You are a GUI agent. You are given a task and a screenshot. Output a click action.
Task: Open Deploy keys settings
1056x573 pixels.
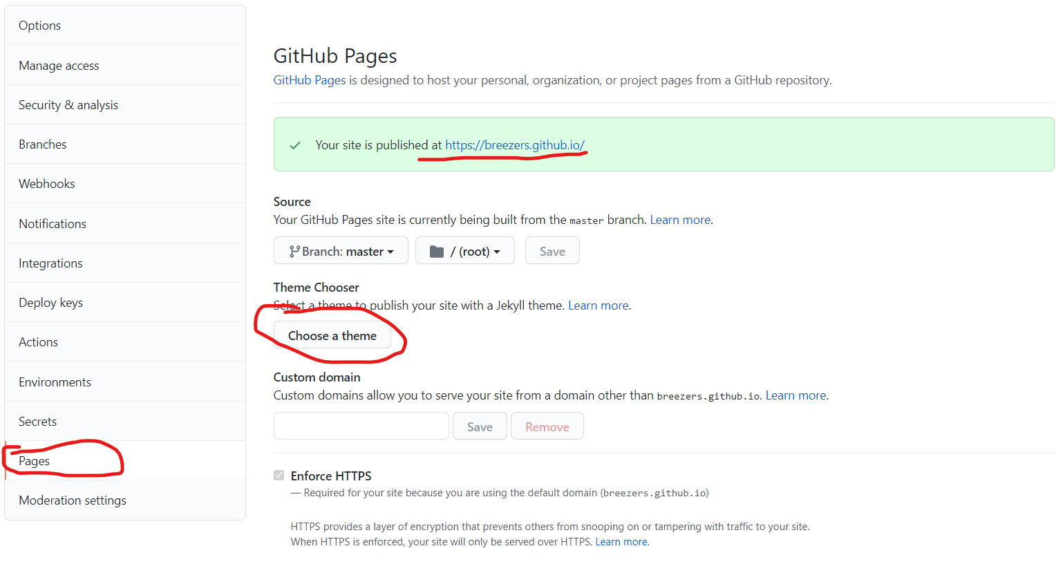[125, 303]
